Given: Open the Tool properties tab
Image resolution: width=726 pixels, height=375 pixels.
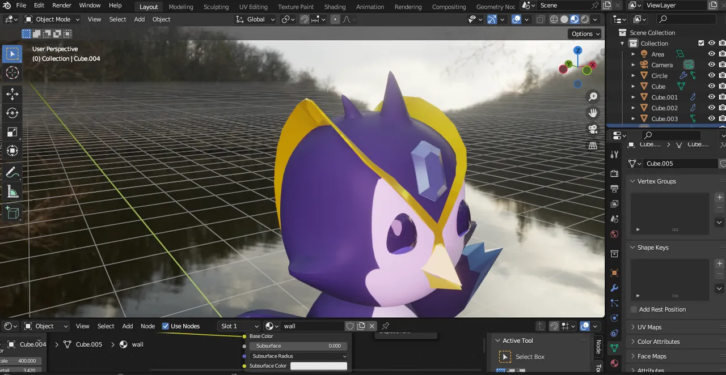Looking at the screenshot, I should (614, 155).
